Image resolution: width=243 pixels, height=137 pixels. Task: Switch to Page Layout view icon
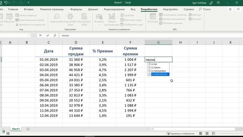coord(207,134)
